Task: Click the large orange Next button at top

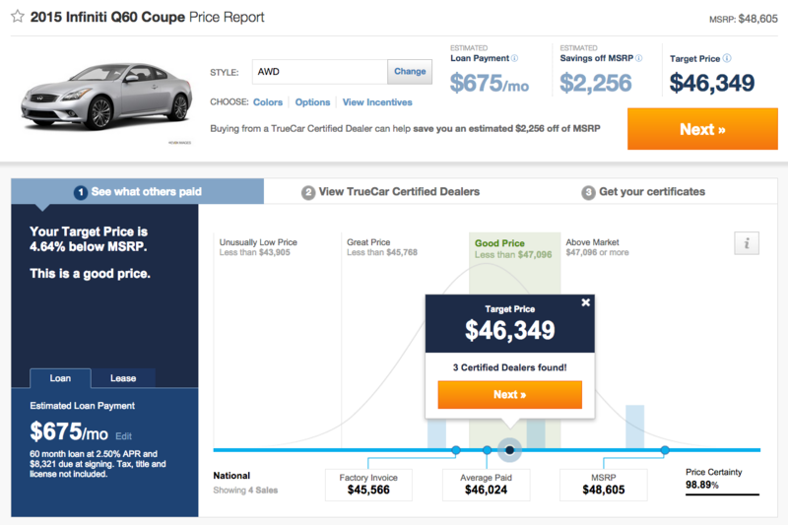Action: pyautogui.click(x=702, y=129)
